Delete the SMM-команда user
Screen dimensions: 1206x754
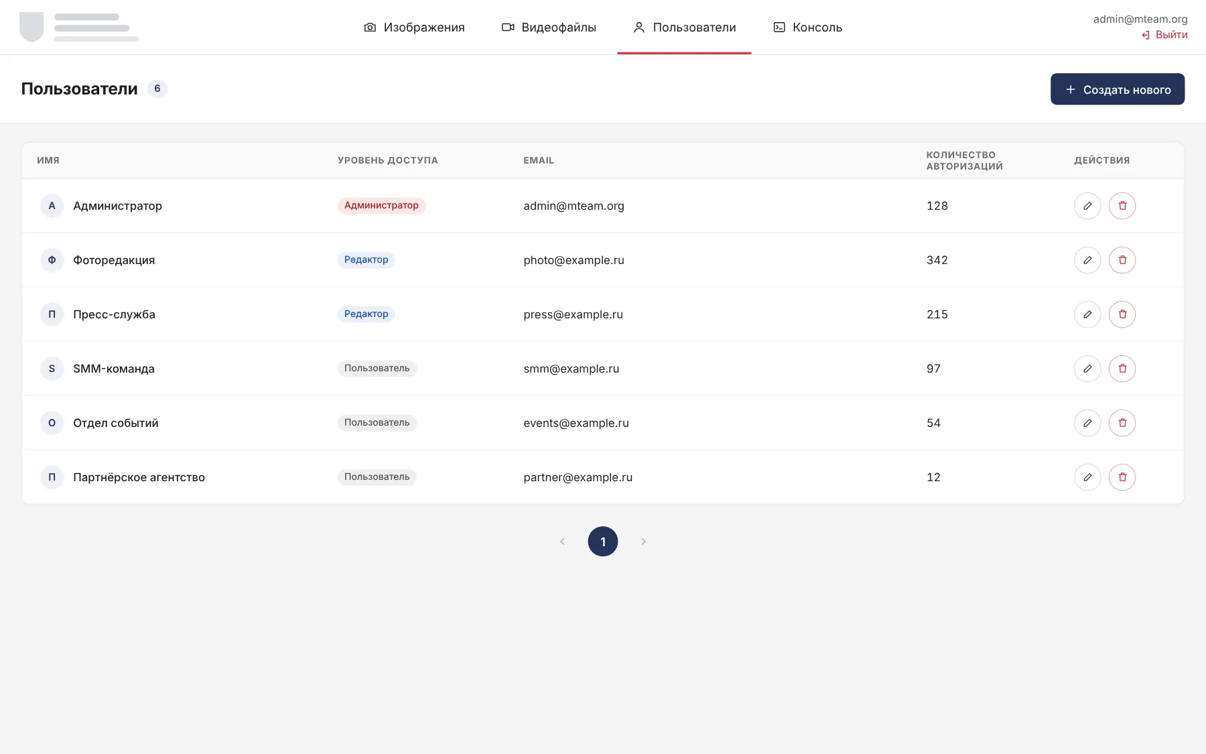(x=1122, y=369)
